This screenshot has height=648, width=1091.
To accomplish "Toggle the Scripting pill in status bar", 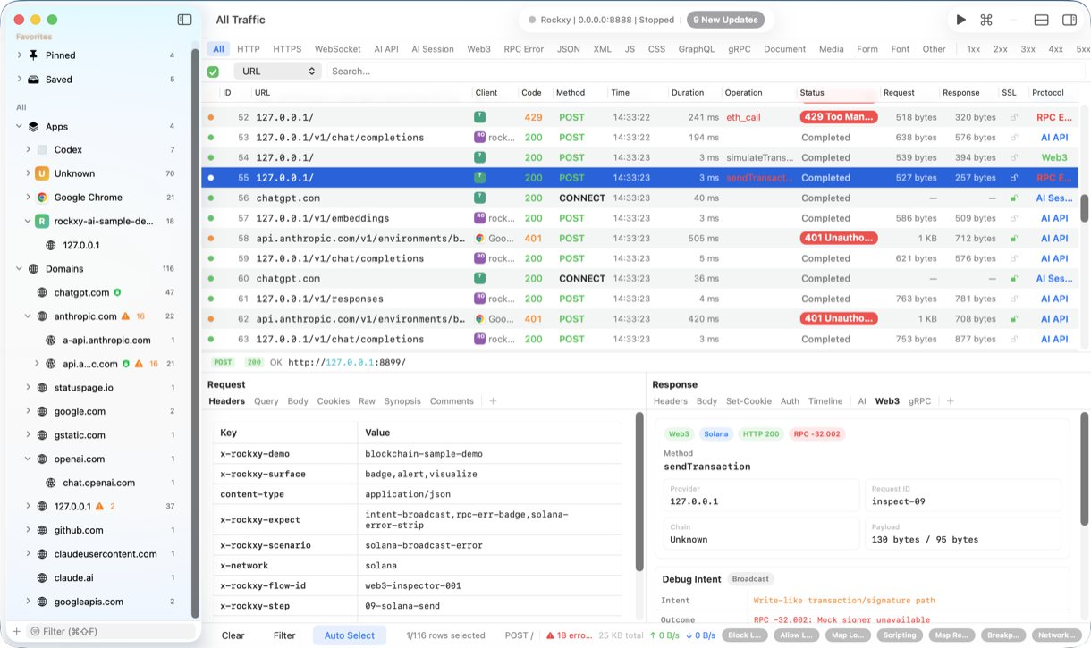I will pos(900,635).
